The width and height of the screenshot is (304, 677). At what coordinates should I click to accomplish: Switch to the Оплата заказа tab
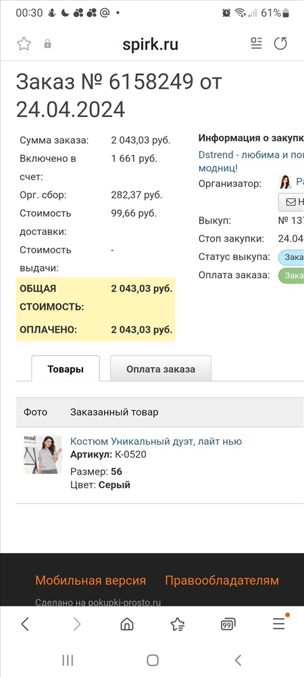[x=161, y=369]
